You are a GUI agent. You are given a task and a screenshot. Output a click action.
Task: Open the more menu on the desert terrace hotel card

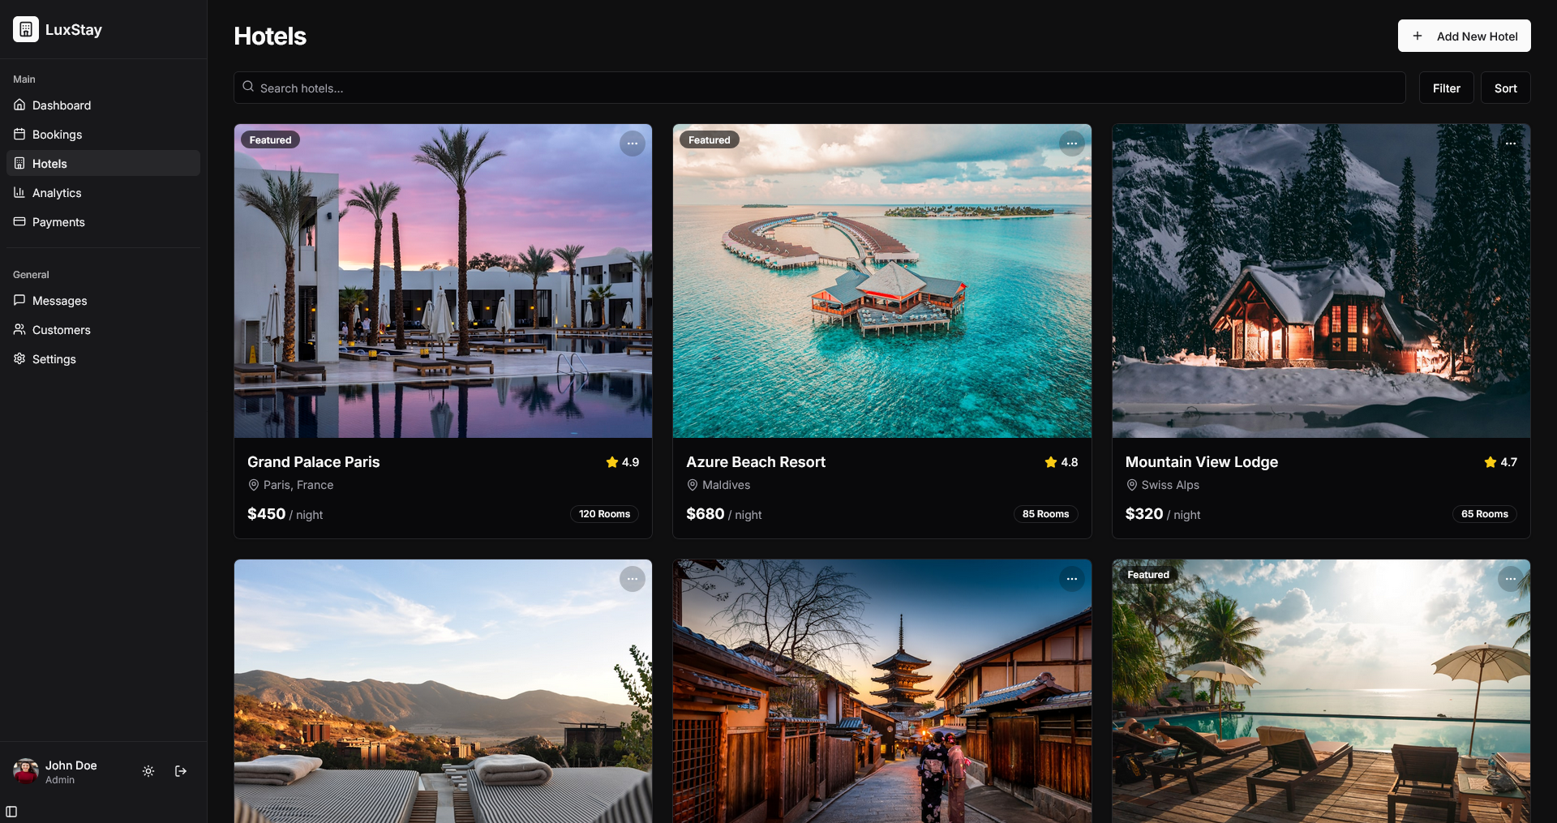(633, 579)
